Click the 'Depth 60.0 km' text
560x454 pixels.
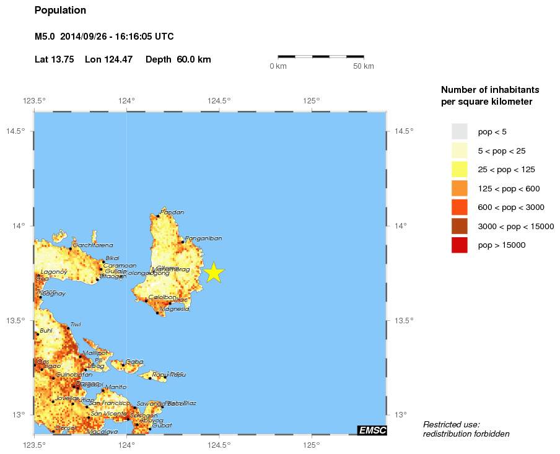pyautogui.click(x=178, y=59)
